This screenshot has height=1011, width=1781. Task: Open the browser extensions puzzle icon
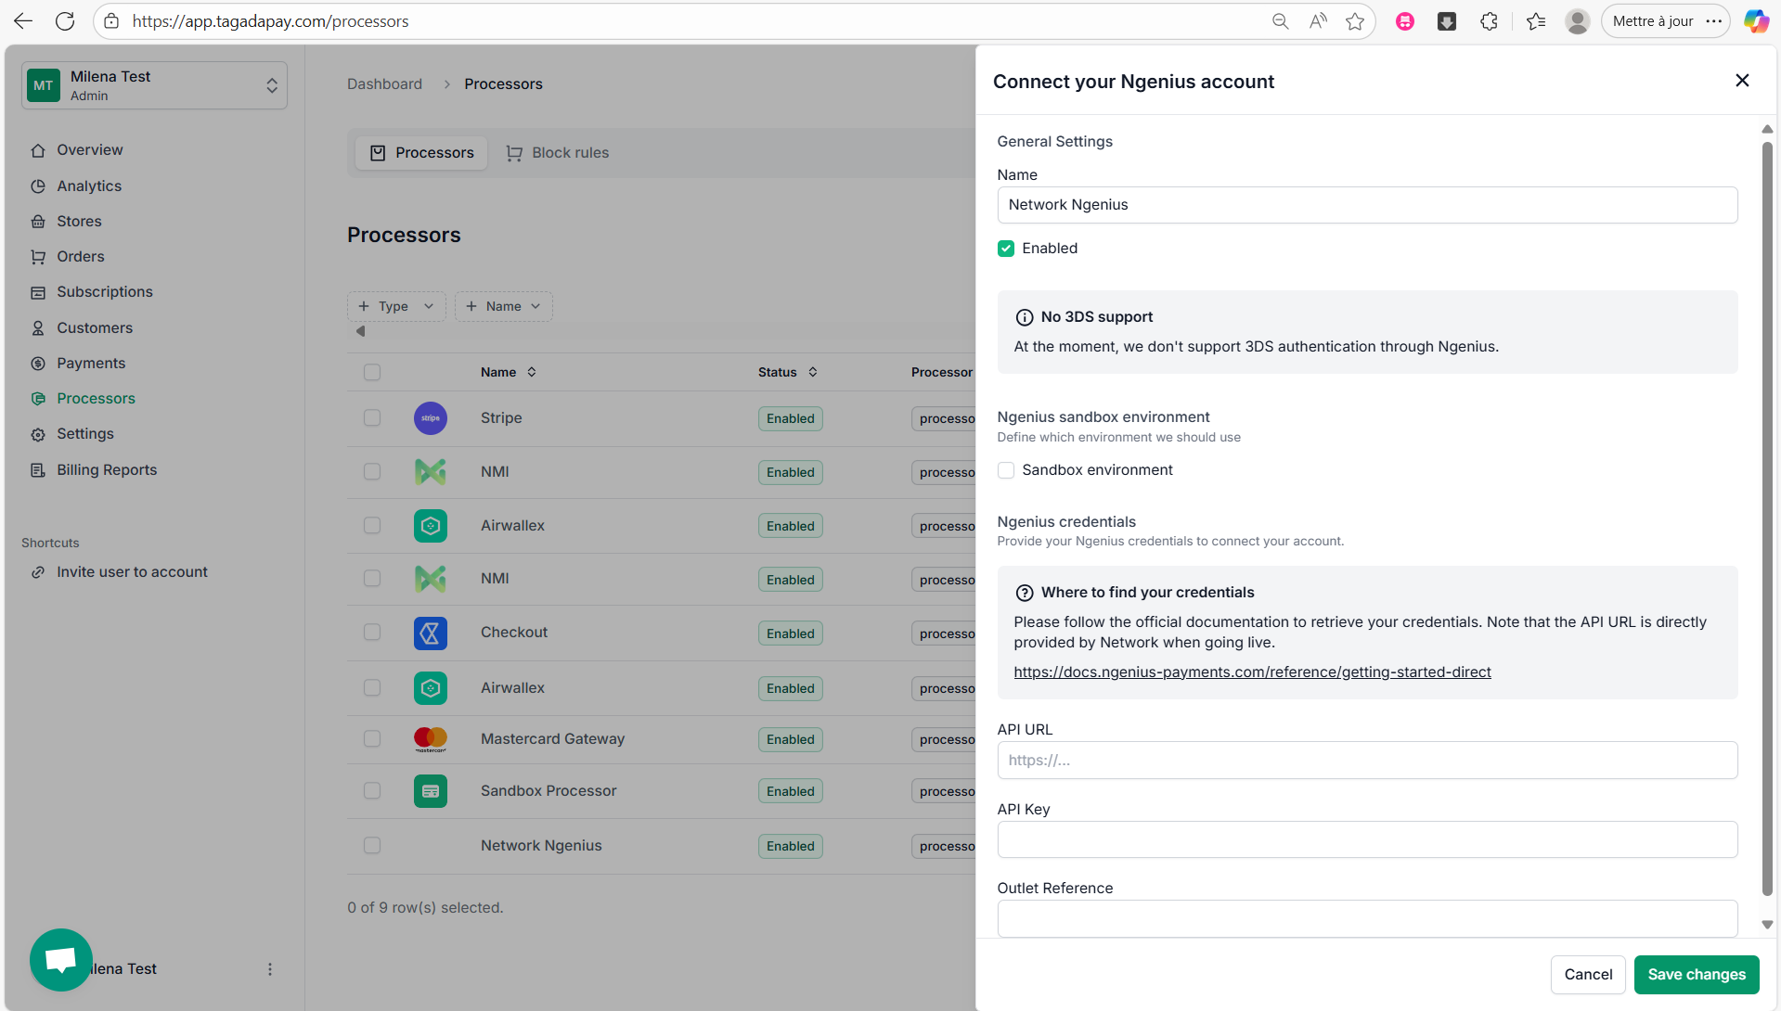1490,21
